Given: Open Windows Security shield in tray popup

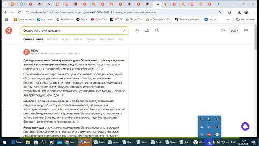Looking at the screenshot, I should click(209, 119).
